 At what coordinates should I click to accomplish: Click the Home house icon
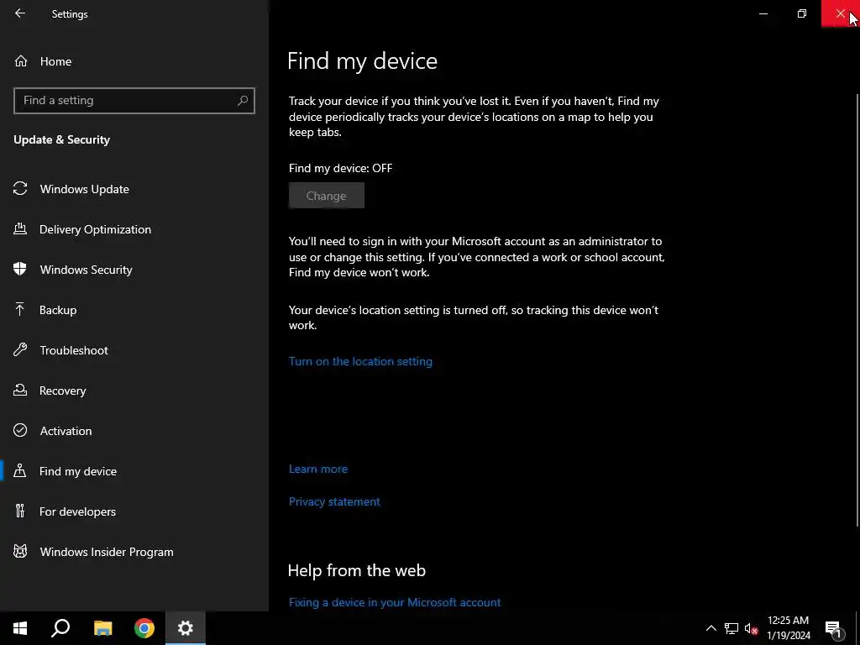(x=21, y=61)
